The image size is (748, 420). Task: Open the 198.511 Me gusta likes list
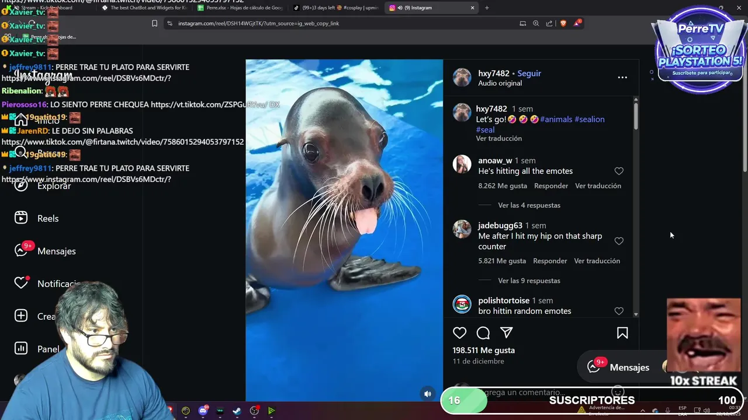point(483,350)
